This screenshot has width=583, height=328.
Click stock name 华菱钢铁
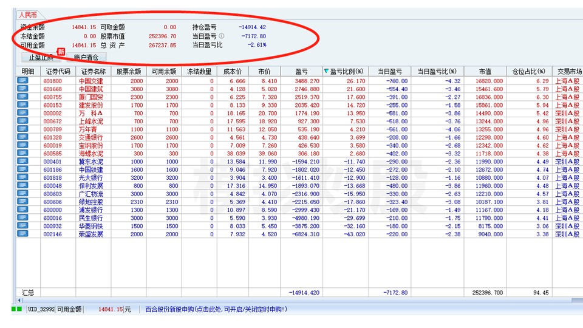click(x=90, y=226)
